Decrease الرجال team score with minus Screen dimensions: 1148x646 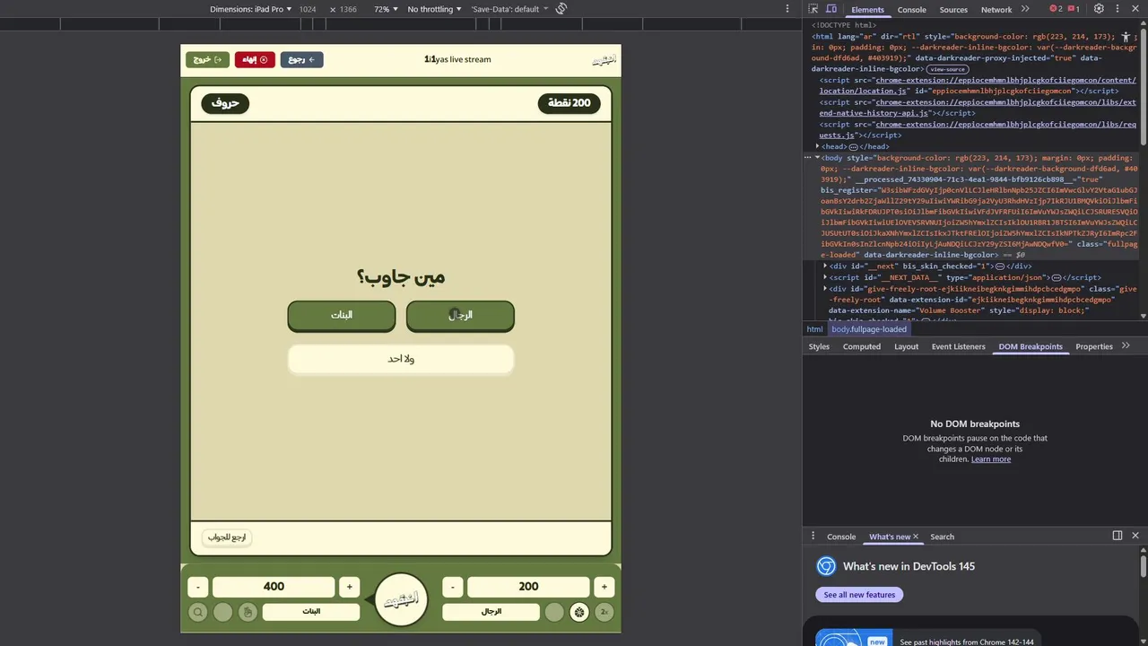point(452,587)
